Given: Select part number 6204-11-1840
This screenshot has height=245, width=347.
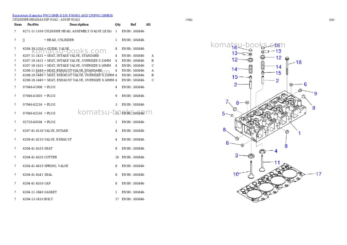Looking at the screenshot, I should click(33, 192).
